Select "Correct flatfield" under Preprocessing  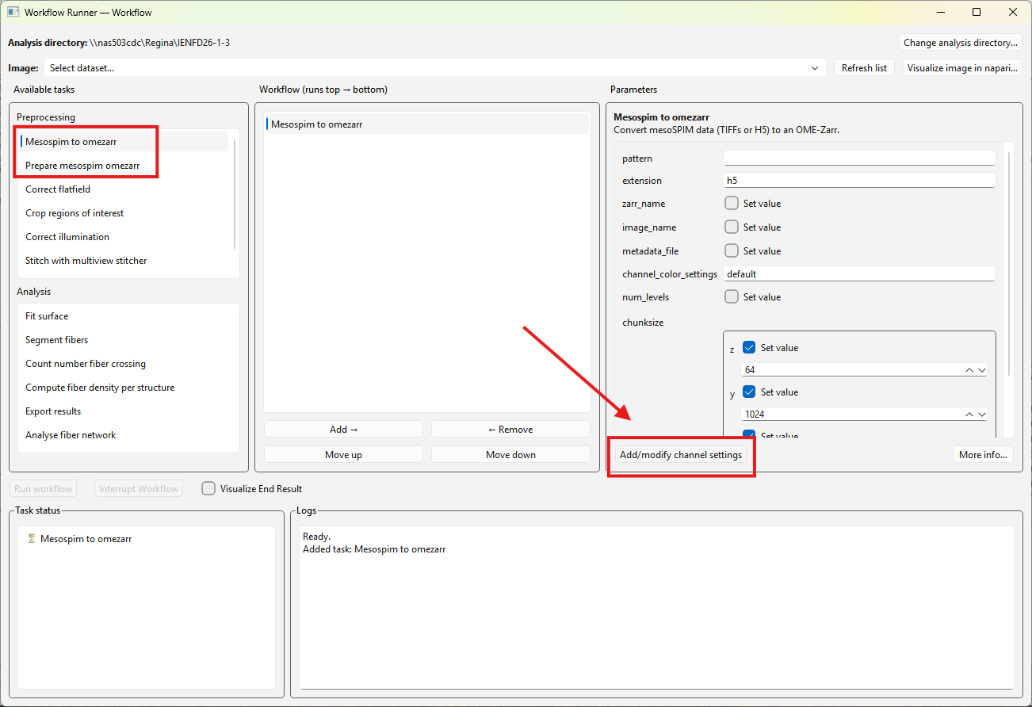58,189
